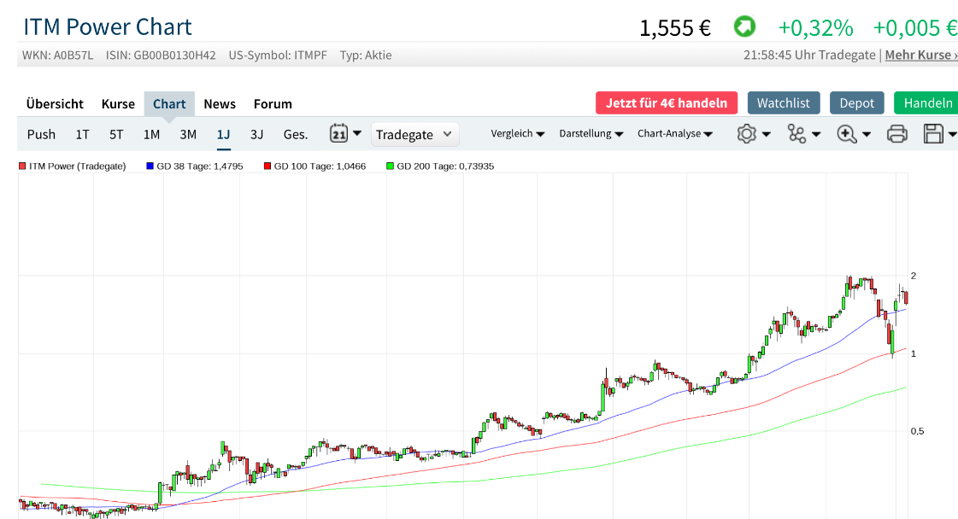Screen dimensions: 958x519
Task: Click the save floppy disk icon
Action: [933, 134]
